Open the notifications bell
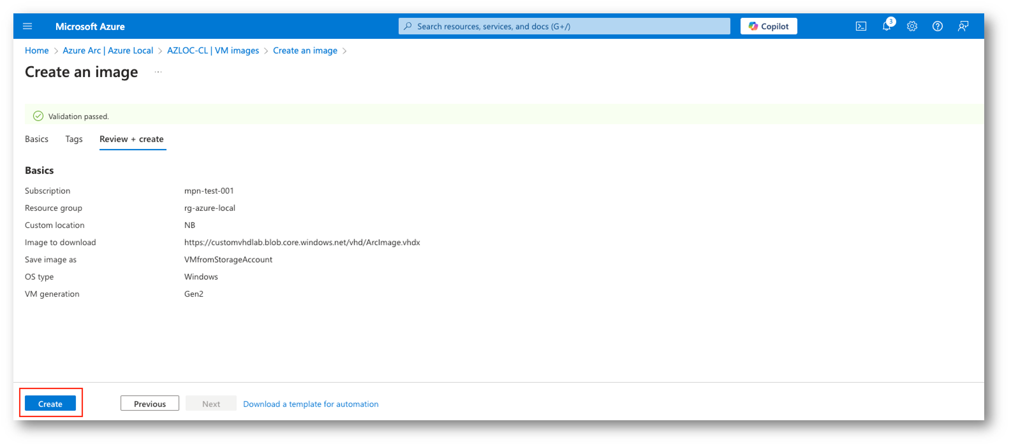 point(887,25)
